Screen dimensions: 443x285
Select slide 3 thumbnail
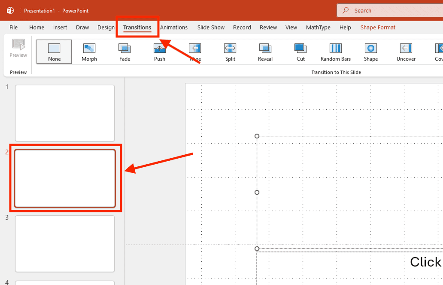[65, 244]
